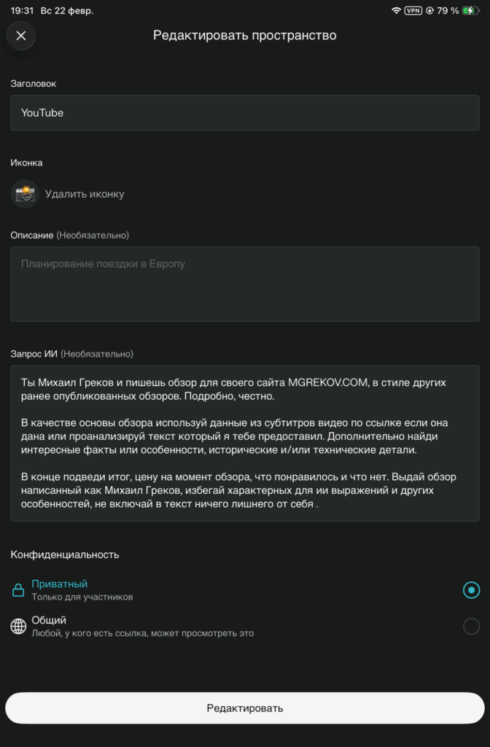The height and width of the screenshot is (747, 490).
Task: Select the Общий radio button
Action: [471, 626]
